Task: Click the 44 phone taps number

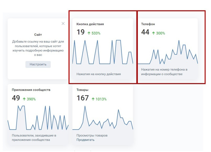Action: pyautogui.click(x=145, y=32)
